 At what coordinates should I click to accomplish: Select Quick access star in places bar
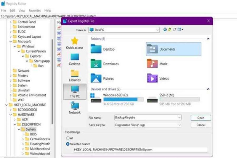click(x=75, y=43)
